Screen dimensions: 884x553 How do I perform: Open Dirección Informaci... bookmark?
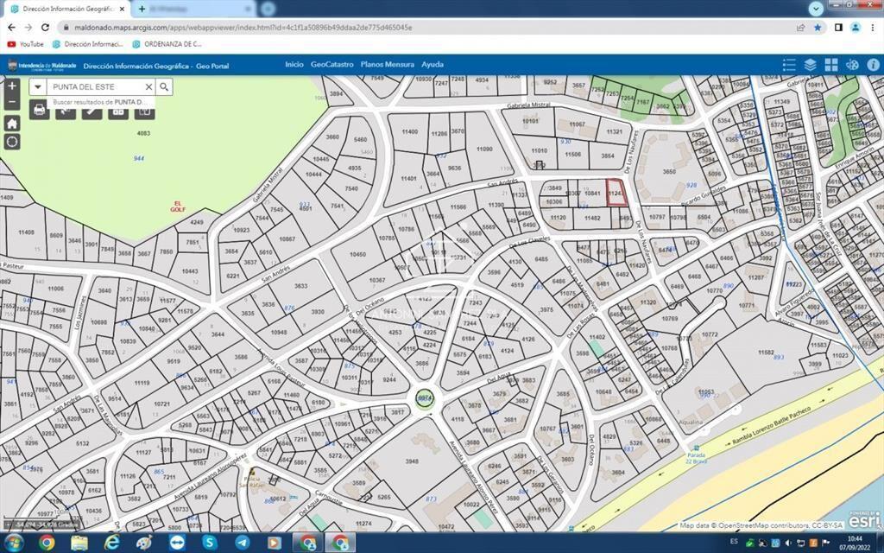88,44
